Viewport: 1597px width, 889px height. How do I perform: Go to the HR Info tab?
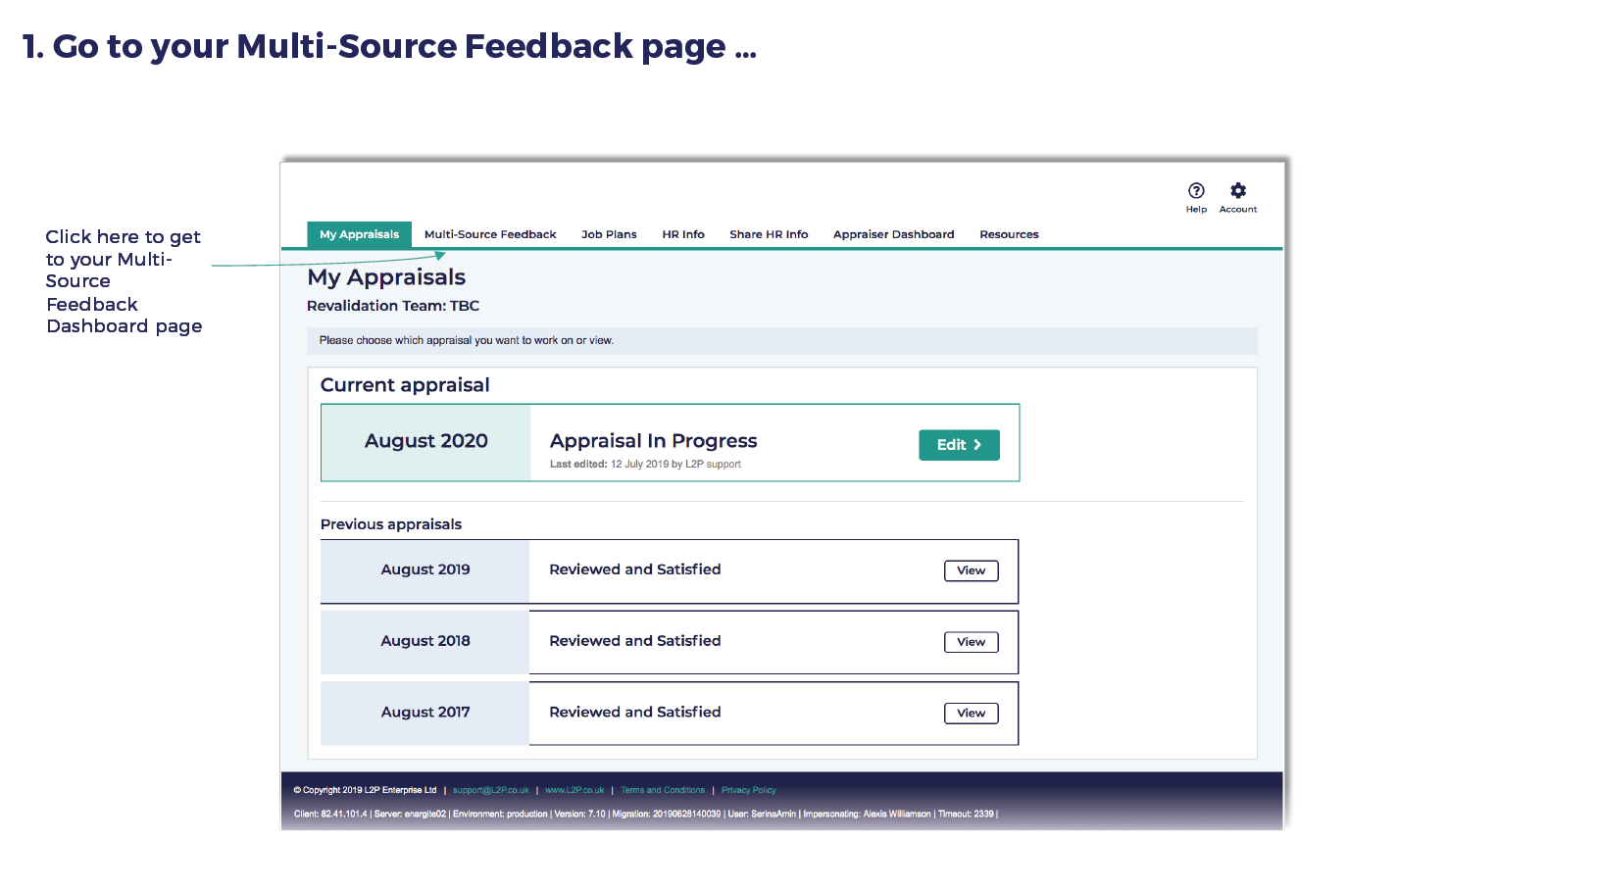pos(682,235)
